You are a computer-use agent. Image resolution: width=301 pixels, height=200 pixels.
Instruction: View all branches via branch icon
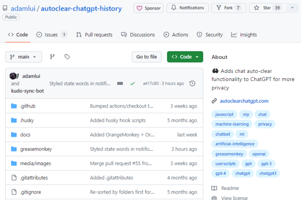coord(53,57)
